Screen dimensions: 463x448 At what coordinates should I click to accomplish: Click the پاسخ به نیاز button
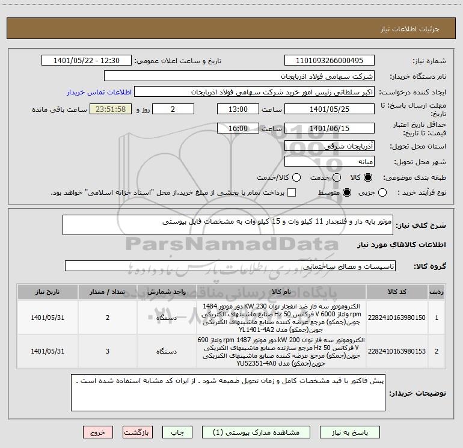(x=350, y=432)
